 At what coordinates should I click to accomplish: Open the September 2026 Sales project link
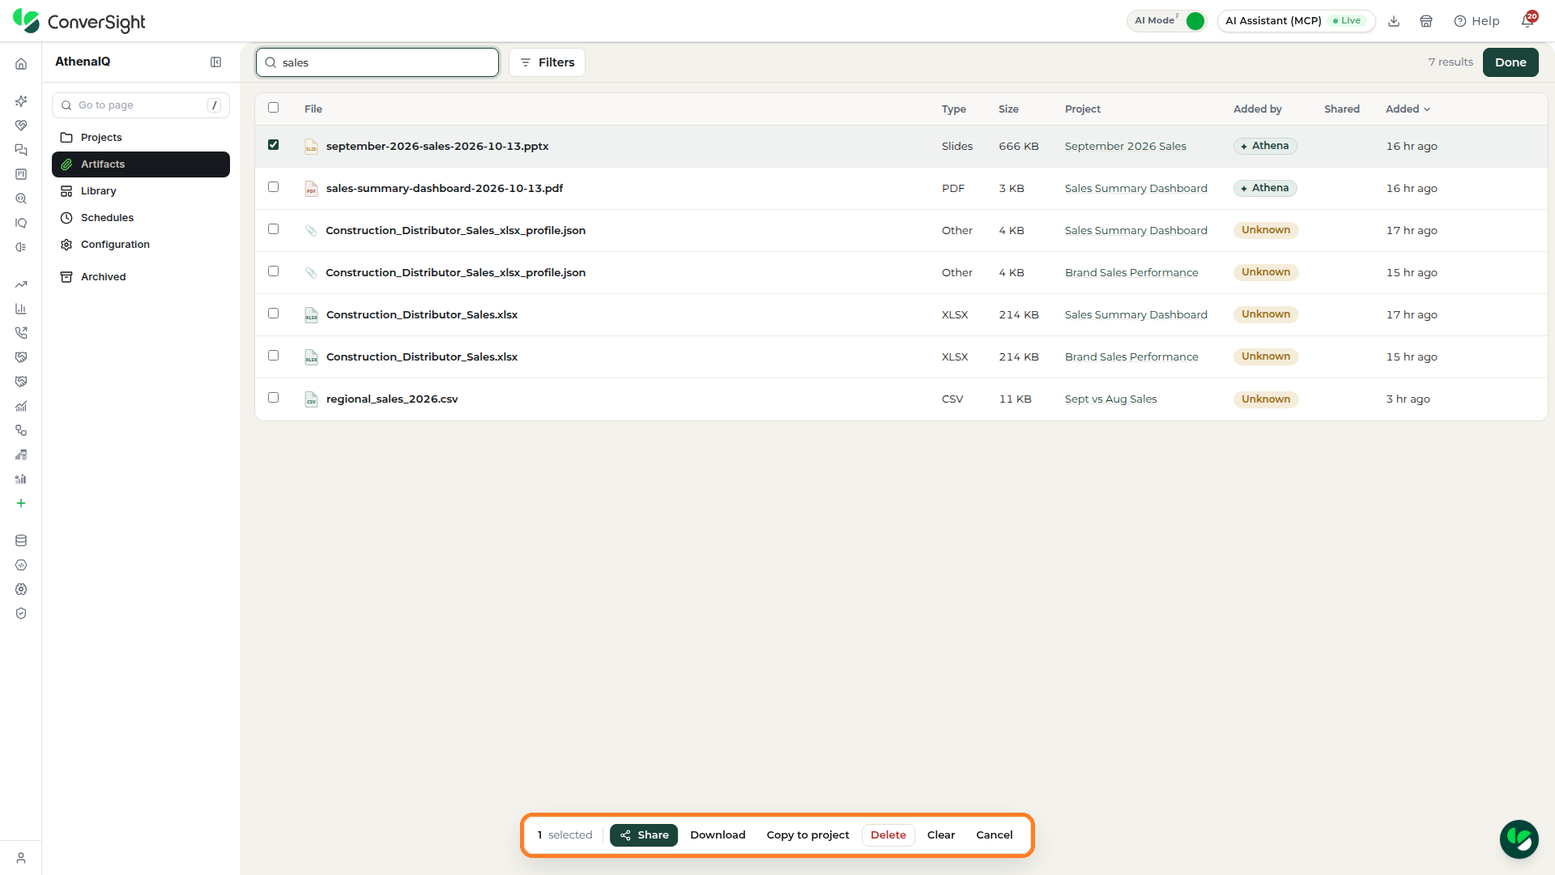tap(1125, 147)
